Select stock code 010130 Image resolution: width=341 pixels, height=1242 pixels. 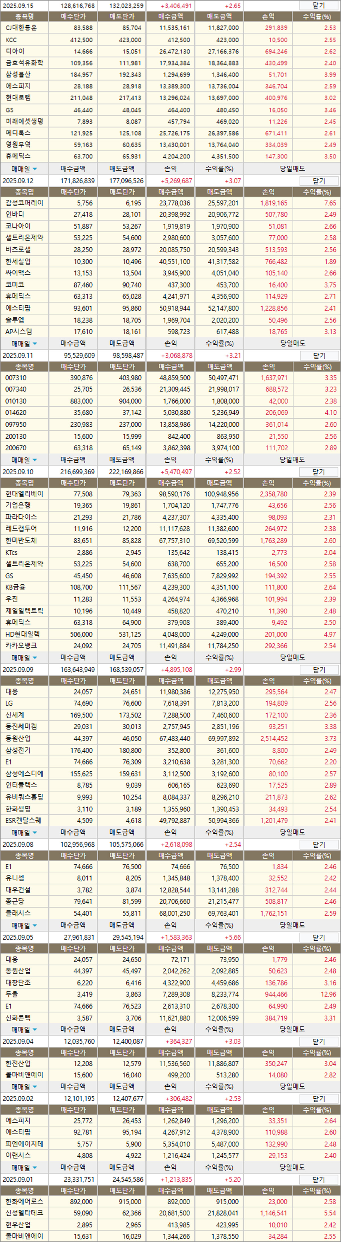16,401
